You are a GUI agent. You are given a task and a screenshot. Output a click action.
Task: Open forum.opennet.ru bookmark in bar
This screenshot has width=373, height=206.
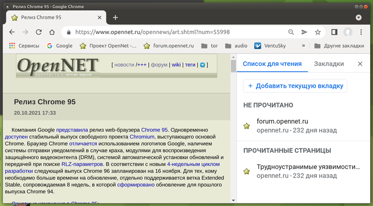click(169, 46)
